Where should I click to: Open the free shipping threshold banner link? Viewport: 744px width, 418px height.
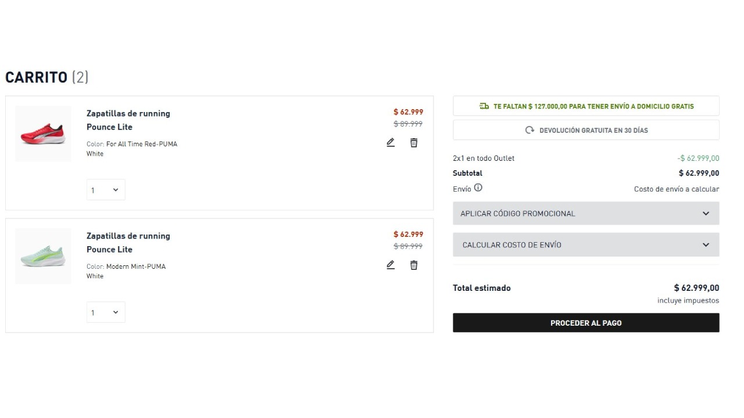tap(585, 106)
